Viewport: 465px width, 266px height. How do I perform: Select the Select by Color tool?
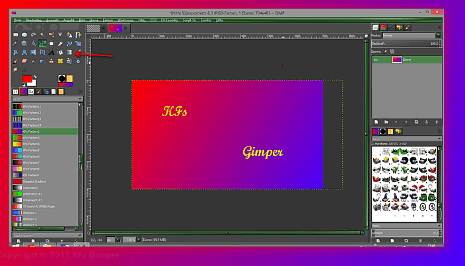52,35
